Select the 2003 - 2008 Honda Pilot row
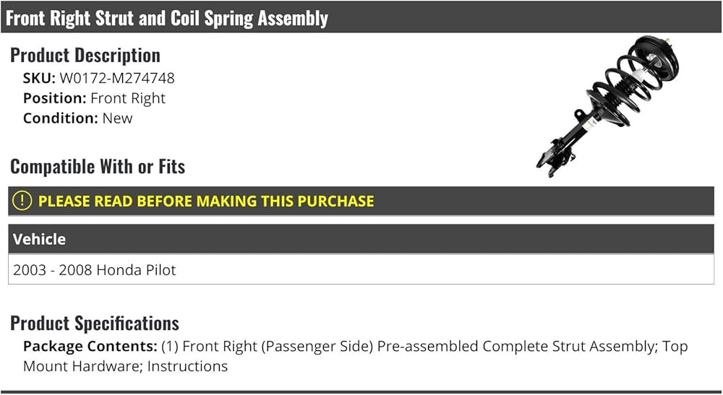The width and height of the screenshot is (723, 395). pos(361,269)
